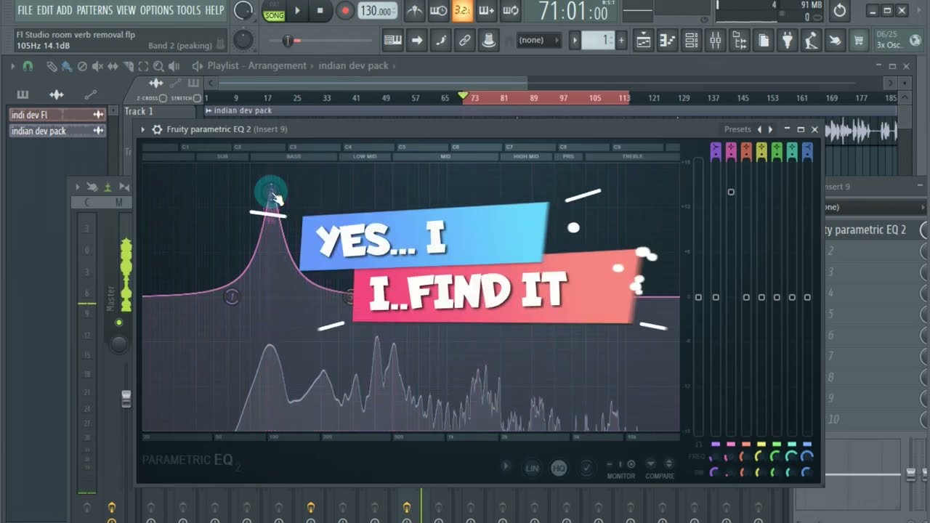Open the PATTERNS menu
This screenshot has width=930, height=523.
click(94, 10)
